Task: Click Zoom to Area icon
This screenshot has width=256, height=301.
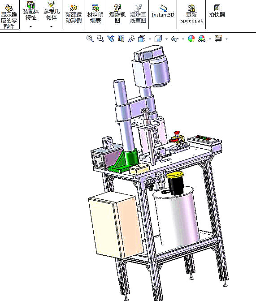Action: pos(100,39)
